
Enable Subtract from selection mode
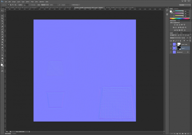(13, 5)
